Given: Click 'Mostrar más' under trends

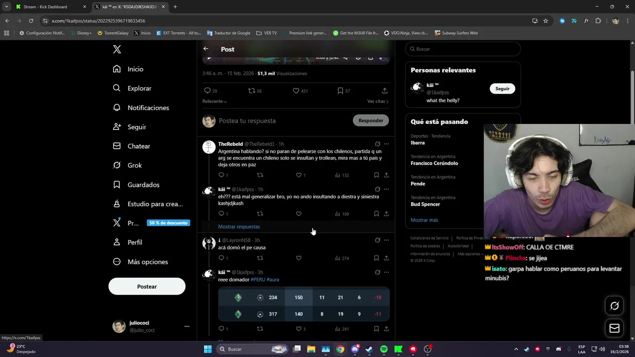Looking at the screenshot, I should [424, 220].
